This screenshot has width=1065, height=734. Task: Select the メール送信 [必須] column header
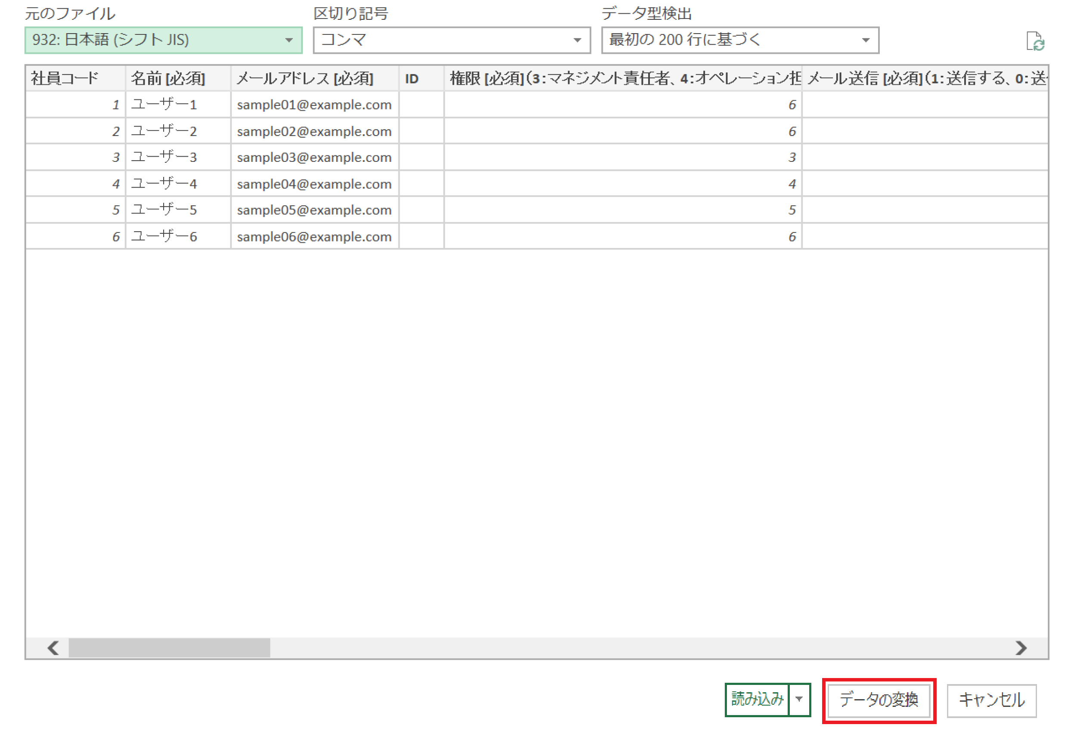click(920, 78)
